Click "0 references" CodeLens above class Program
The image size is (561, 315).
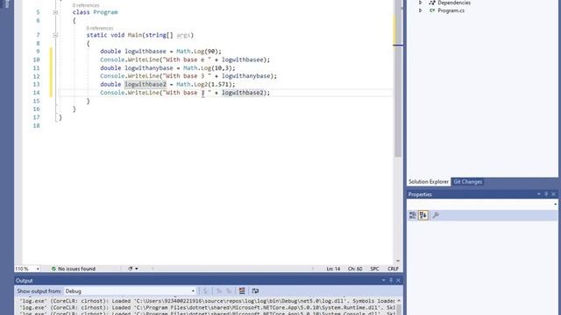(86, 5)
